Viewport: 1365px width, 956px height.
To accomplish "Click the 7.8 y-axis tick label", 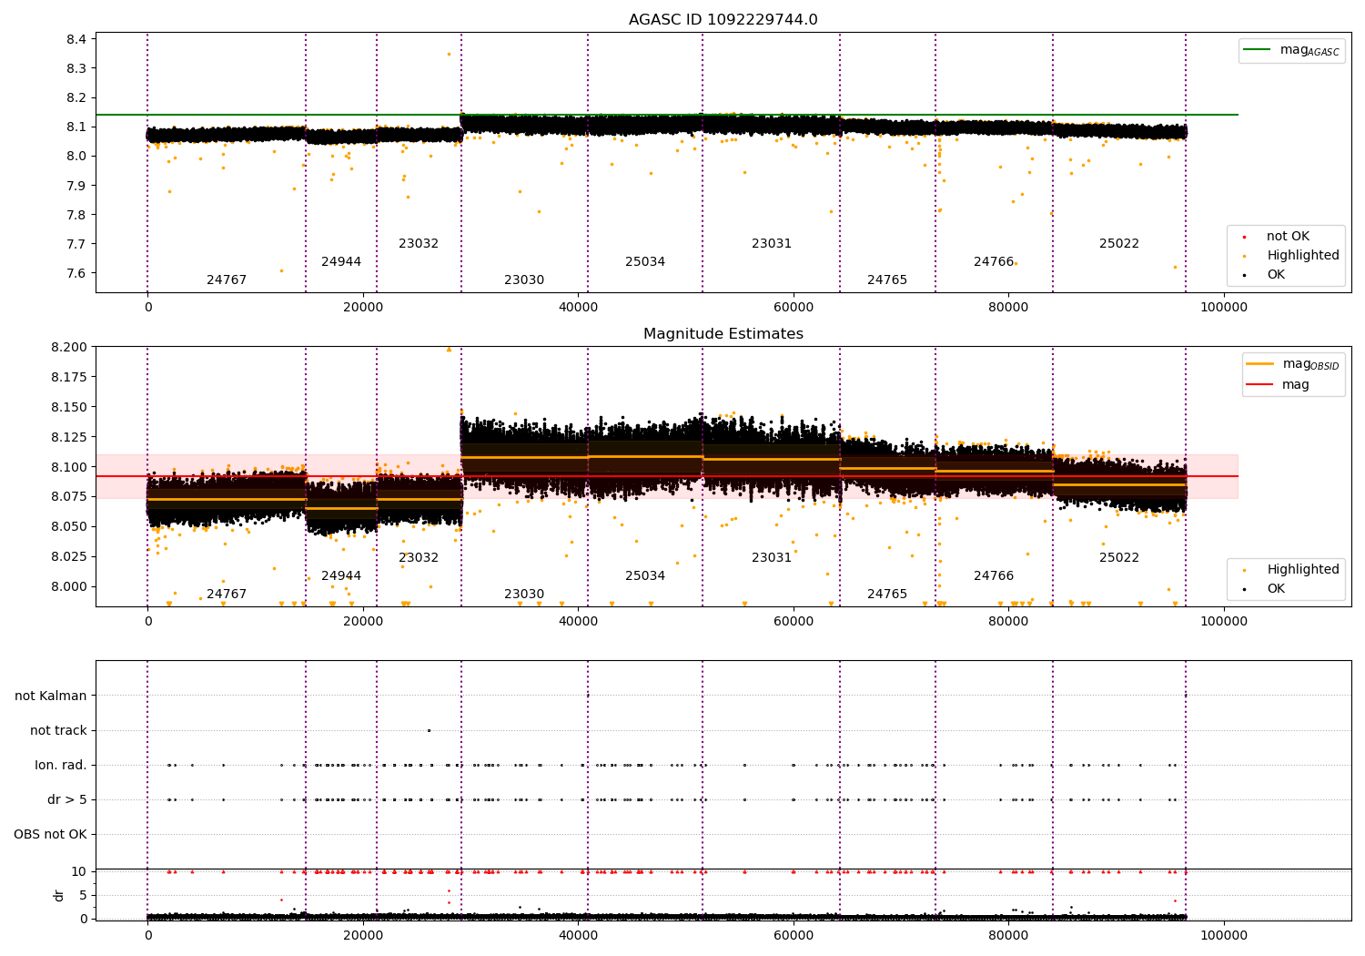I will [x=76, y=215].
